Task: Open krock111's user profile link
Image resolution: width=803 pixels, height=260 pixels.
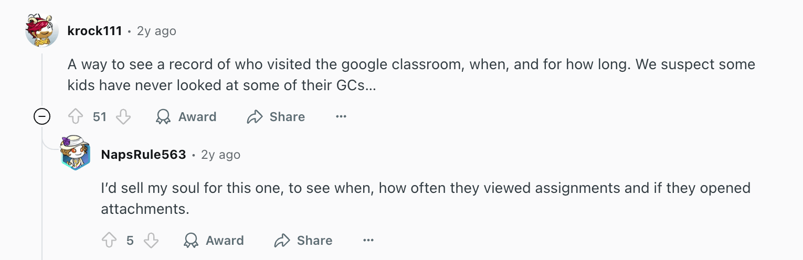Action: click(94, 31)
